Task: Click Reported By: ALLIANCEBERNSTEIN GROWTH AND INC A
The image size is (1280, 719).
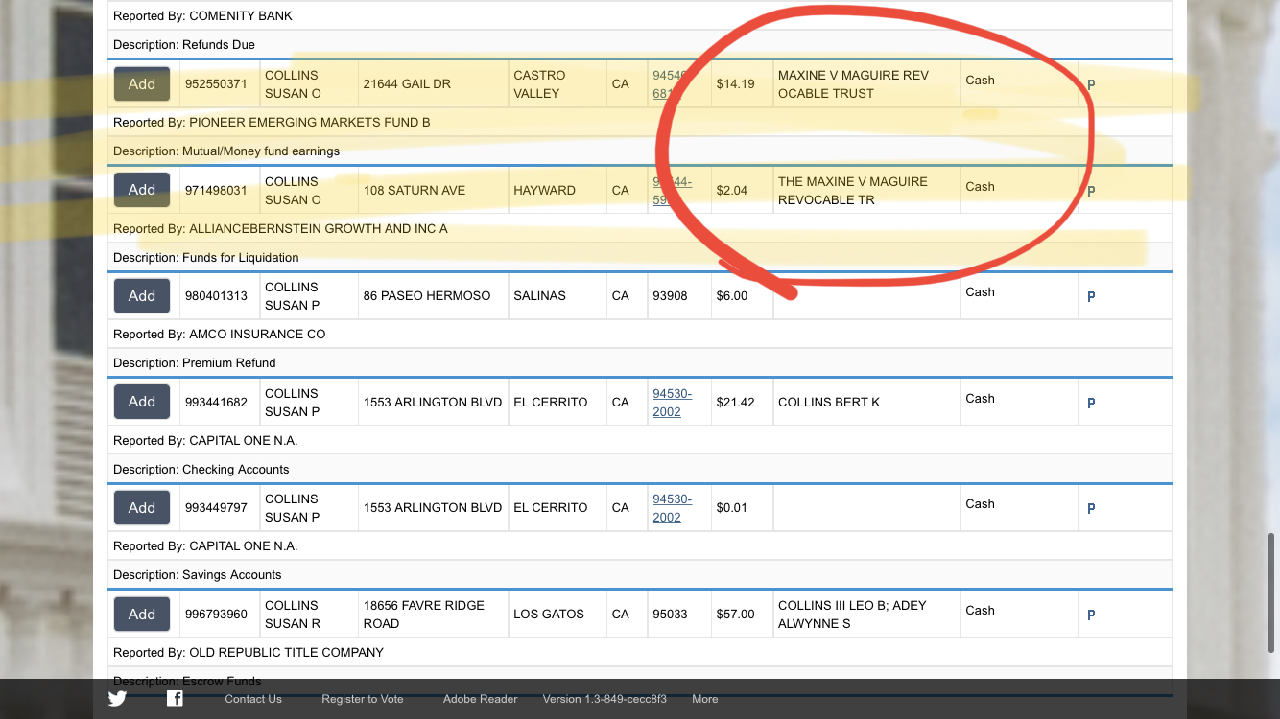Action: 640,229
